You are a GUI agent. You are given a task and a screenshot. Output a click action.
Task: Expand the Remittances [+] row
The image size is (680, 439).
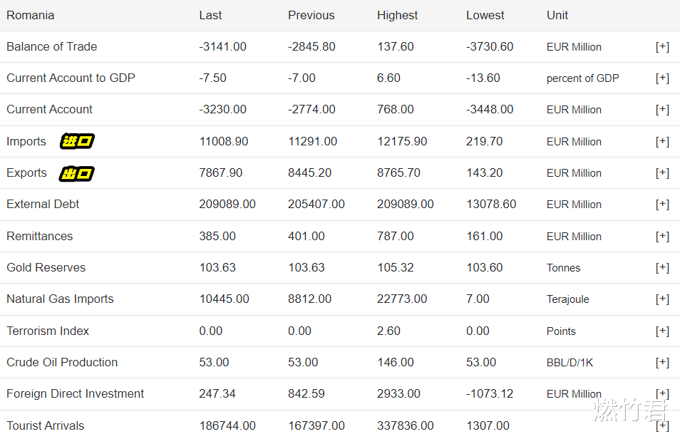(662, 237)
